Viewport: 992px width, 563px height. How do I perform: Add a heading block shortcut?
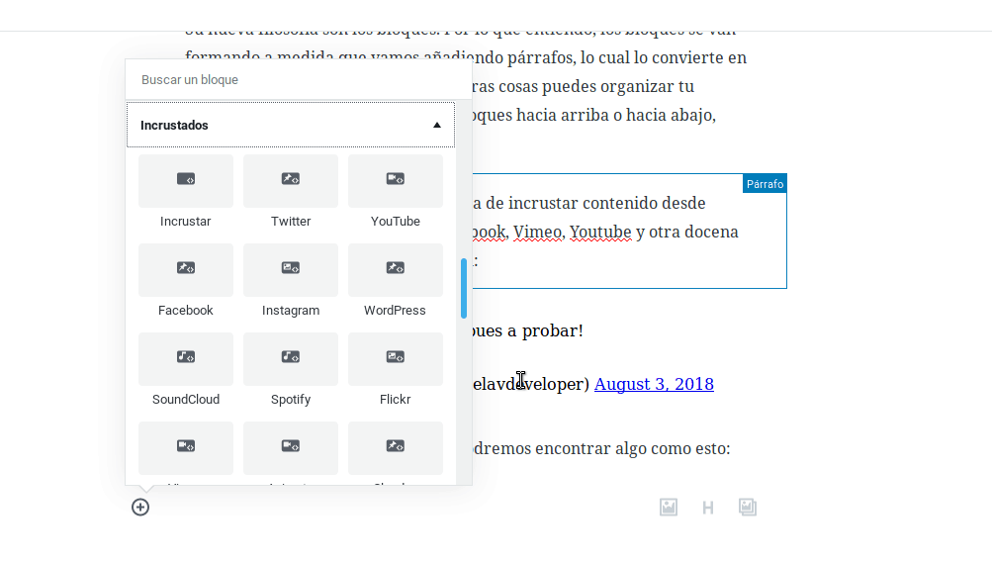point(708,508)
